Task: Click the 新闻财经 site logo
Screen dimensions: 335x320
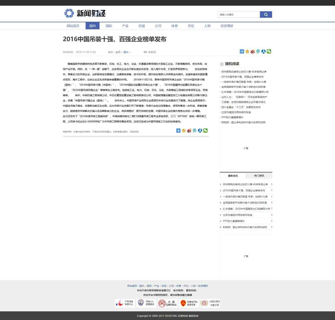Action: click(x=85, y=13)
